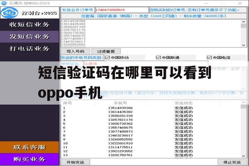Switch to the 发短信业务 section
249x166 pixels.
[29, 37]
